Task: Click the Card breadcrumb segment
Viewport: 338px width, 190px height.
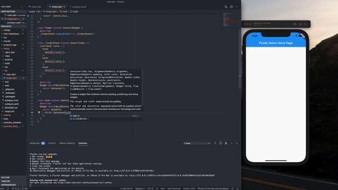Action: click(63, 12)
